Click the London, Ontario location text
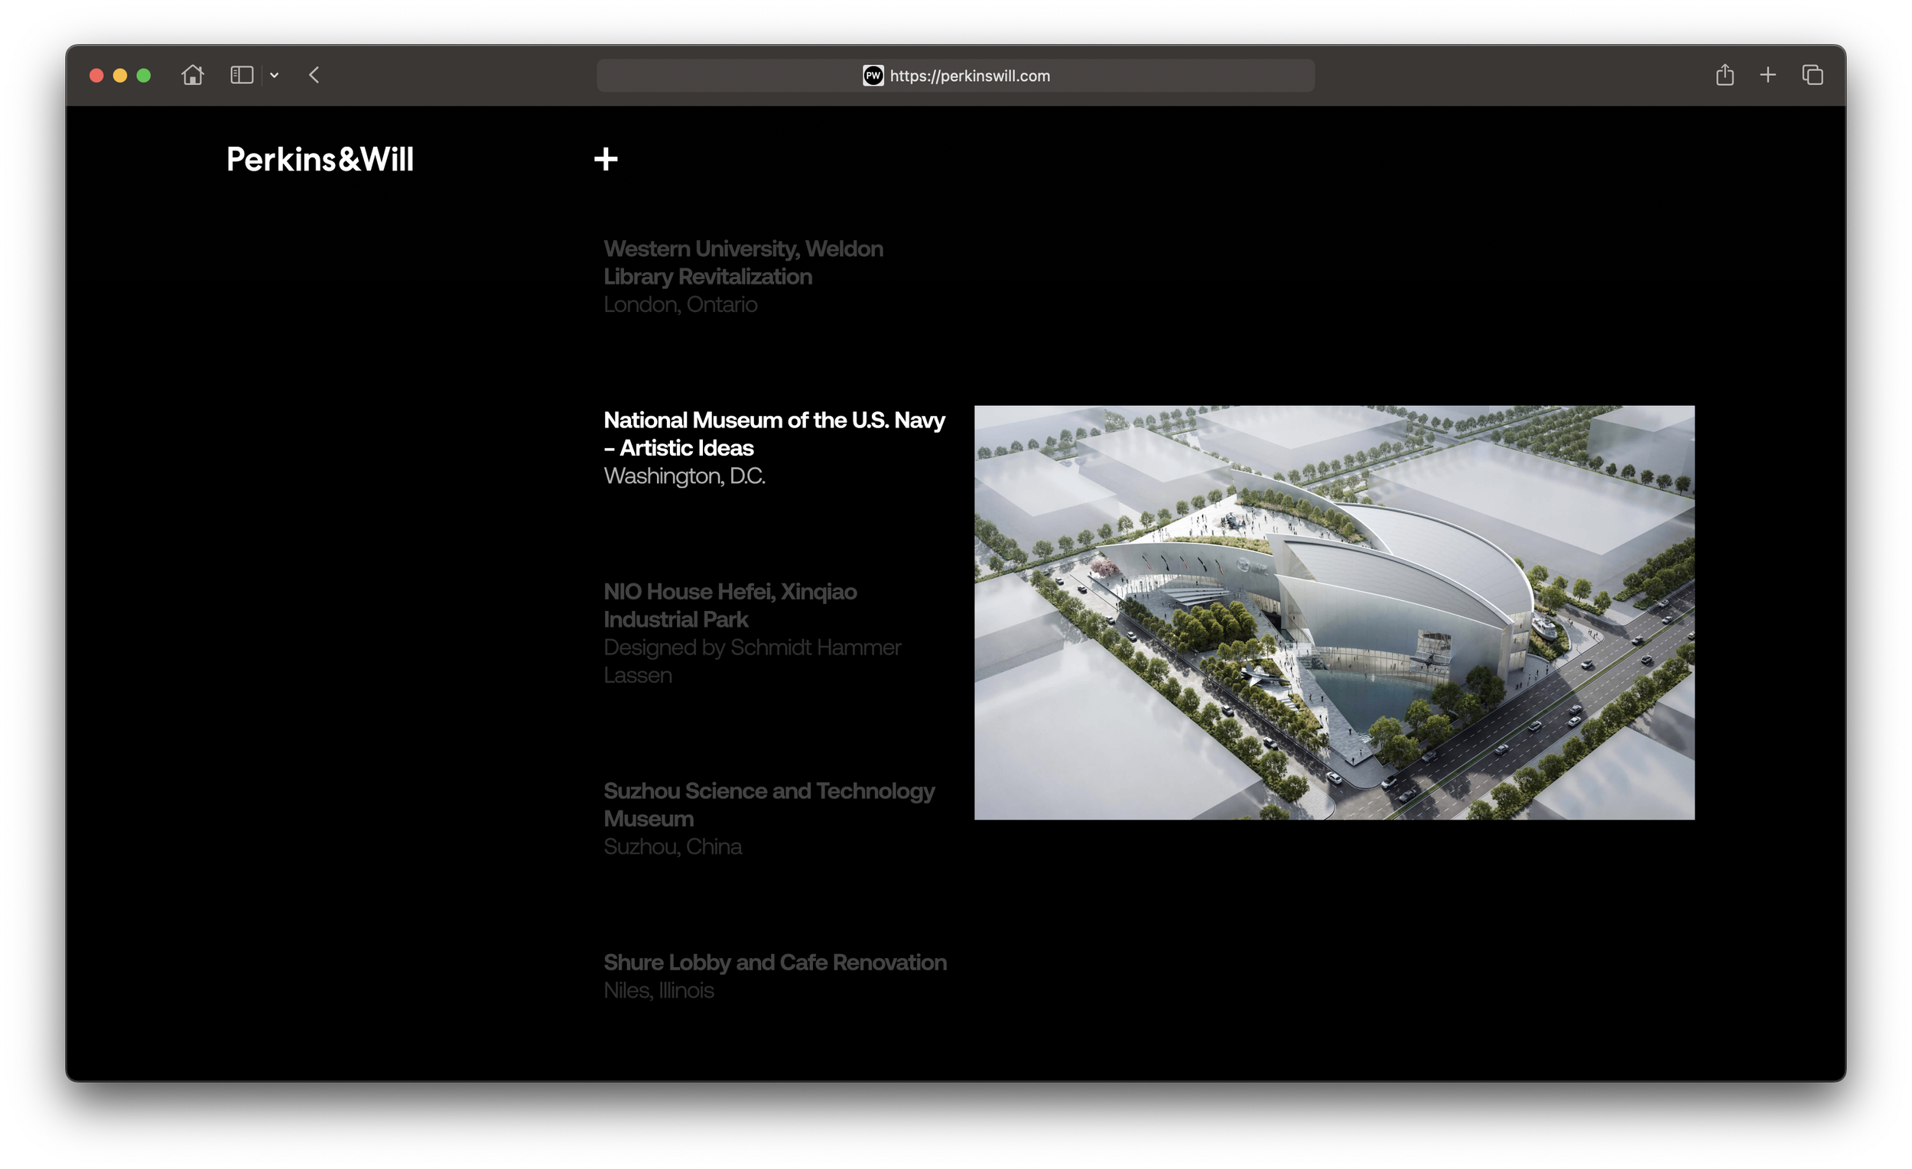Screen dimensions: 1912x1169 [x=681, y=304]
